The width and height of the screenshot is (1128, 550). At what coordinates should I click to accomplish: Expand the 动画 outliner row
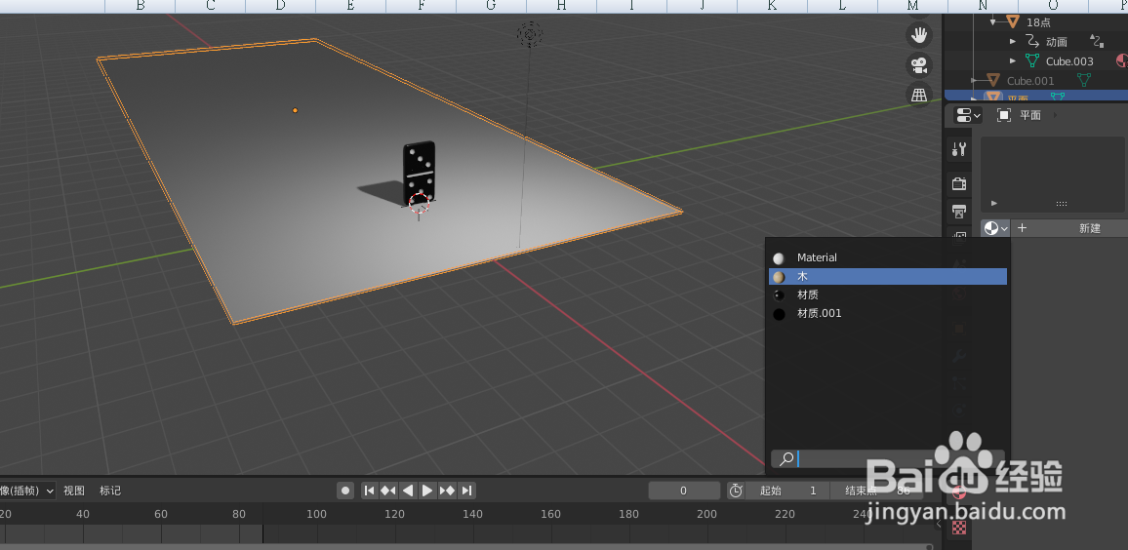click(1013, 42)
